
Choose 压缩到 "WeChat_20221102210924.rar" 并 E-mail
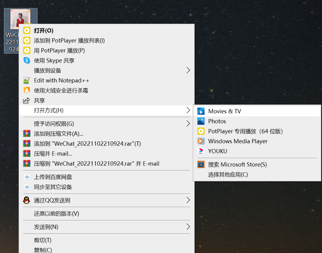click(x=107, y=163)
